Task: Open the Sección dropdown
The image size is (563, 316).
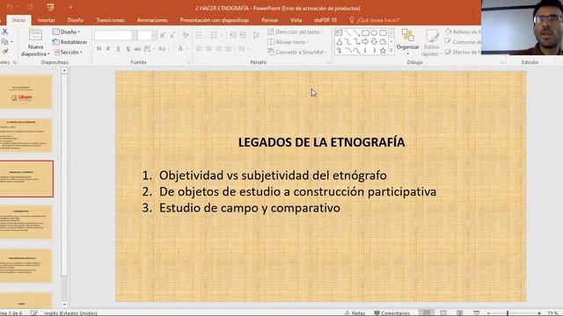Action: pos(69,52)
